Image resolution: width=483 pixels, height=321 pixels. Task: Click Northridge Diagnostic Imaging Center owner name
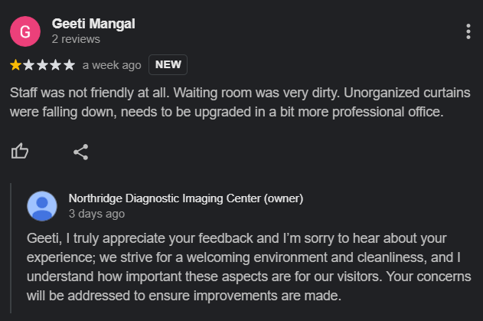coord(186,198)
